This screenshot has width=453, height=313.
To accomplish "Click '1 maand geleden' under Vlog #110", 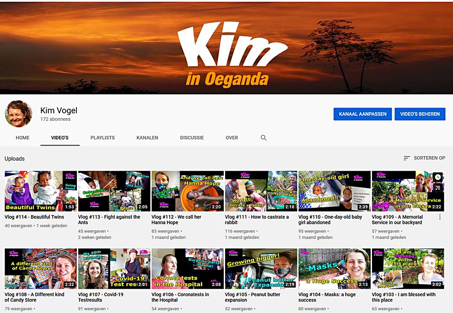I will 315,237.
